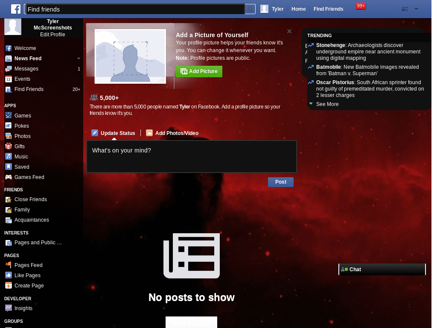437x328 pixels.
Task: Open the Events sidebar item
Action: pyautogui.click(x=43, y=79)
